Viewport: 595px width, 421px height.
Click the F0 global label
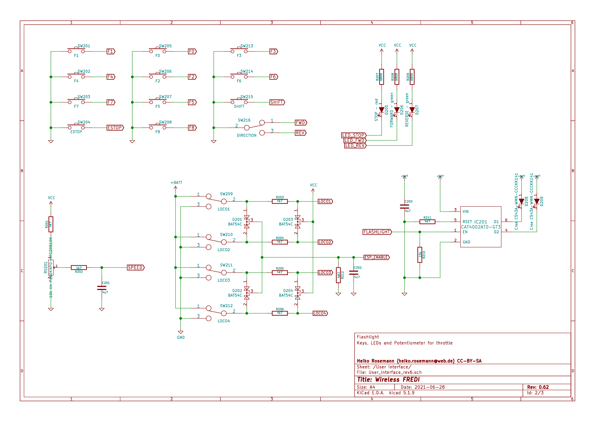point(192,52)
